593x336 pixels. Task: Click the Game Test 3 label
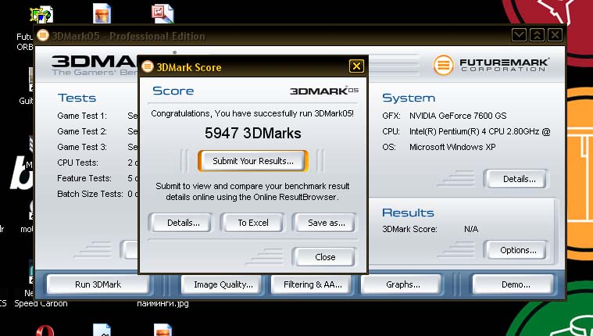click(82, 147)
